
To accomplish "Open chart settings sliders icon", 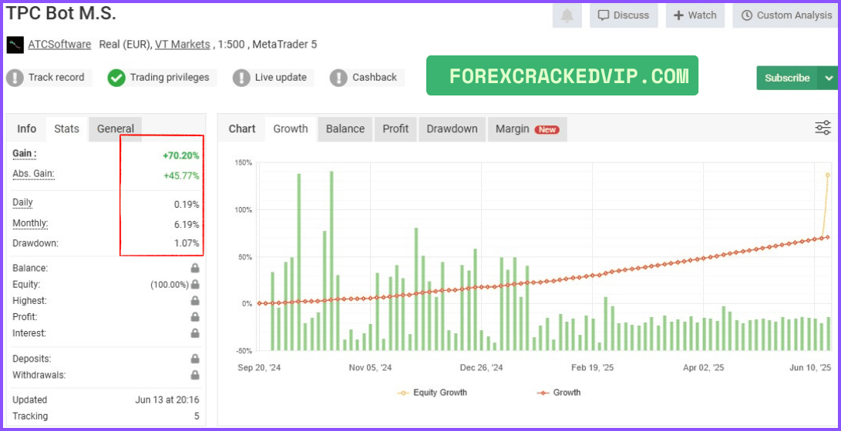I will 822,128.
